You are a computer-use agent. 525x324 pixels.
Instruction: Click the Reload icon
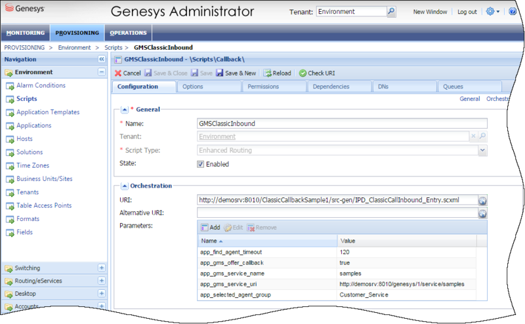(x=267, y=73)
